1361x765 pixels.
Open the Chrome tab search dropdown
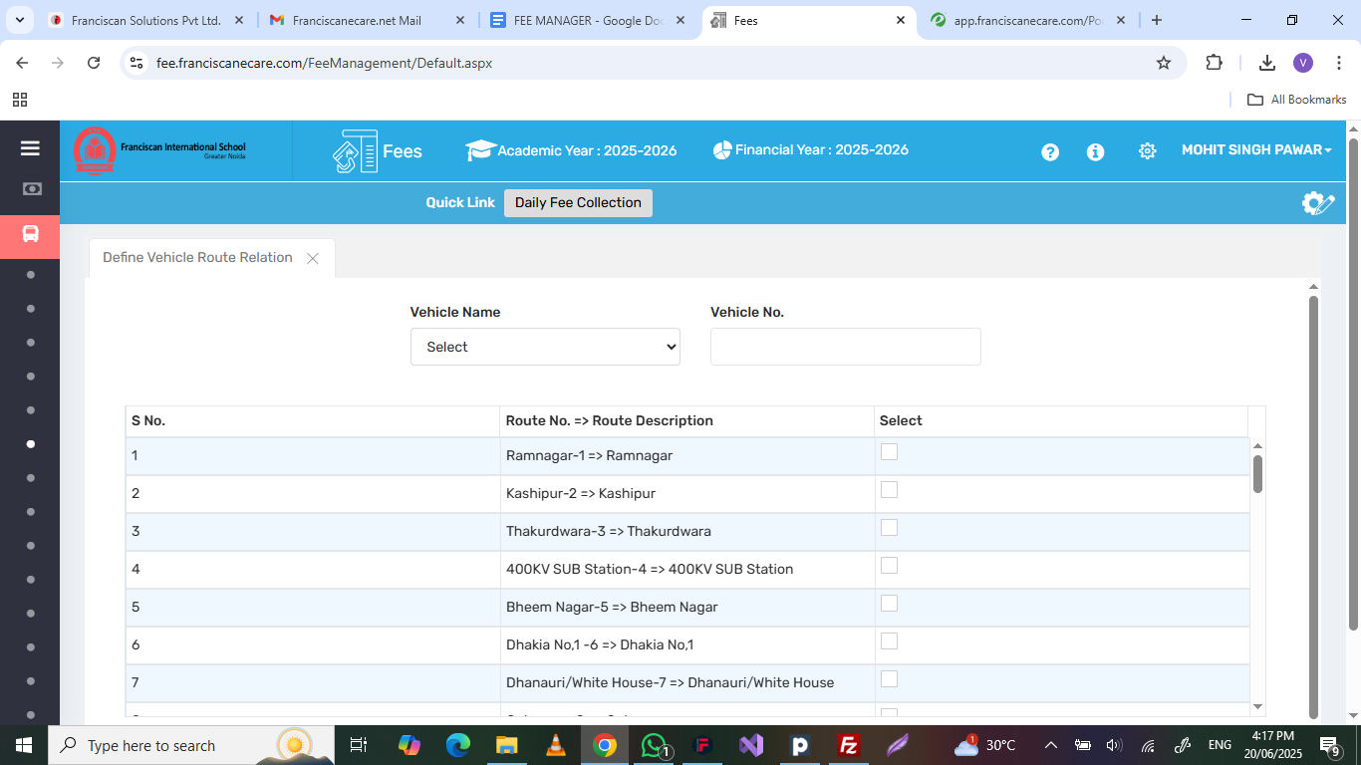click(x=20, y=20)
